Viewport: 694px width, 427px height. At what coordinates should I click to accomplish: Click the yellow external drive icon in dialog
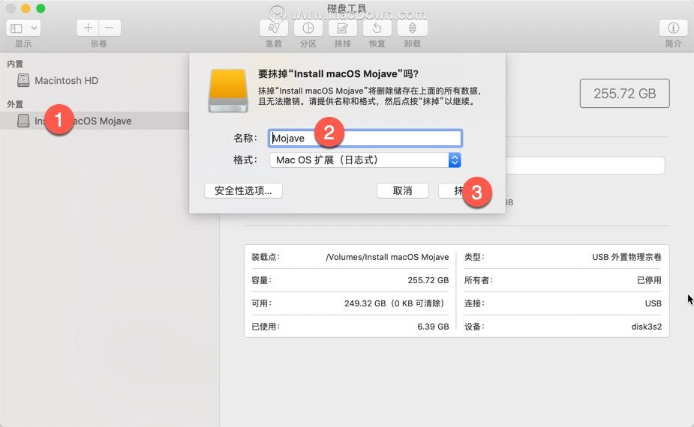point(228,91)
